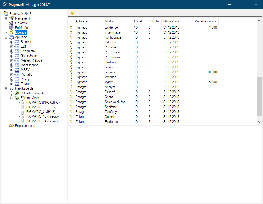
Task: Expand the Pigmatic application node
Action: (x=12, y=74)
